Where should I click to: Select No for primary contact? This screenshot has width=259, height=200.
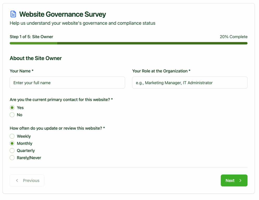[x=12, y=115]
